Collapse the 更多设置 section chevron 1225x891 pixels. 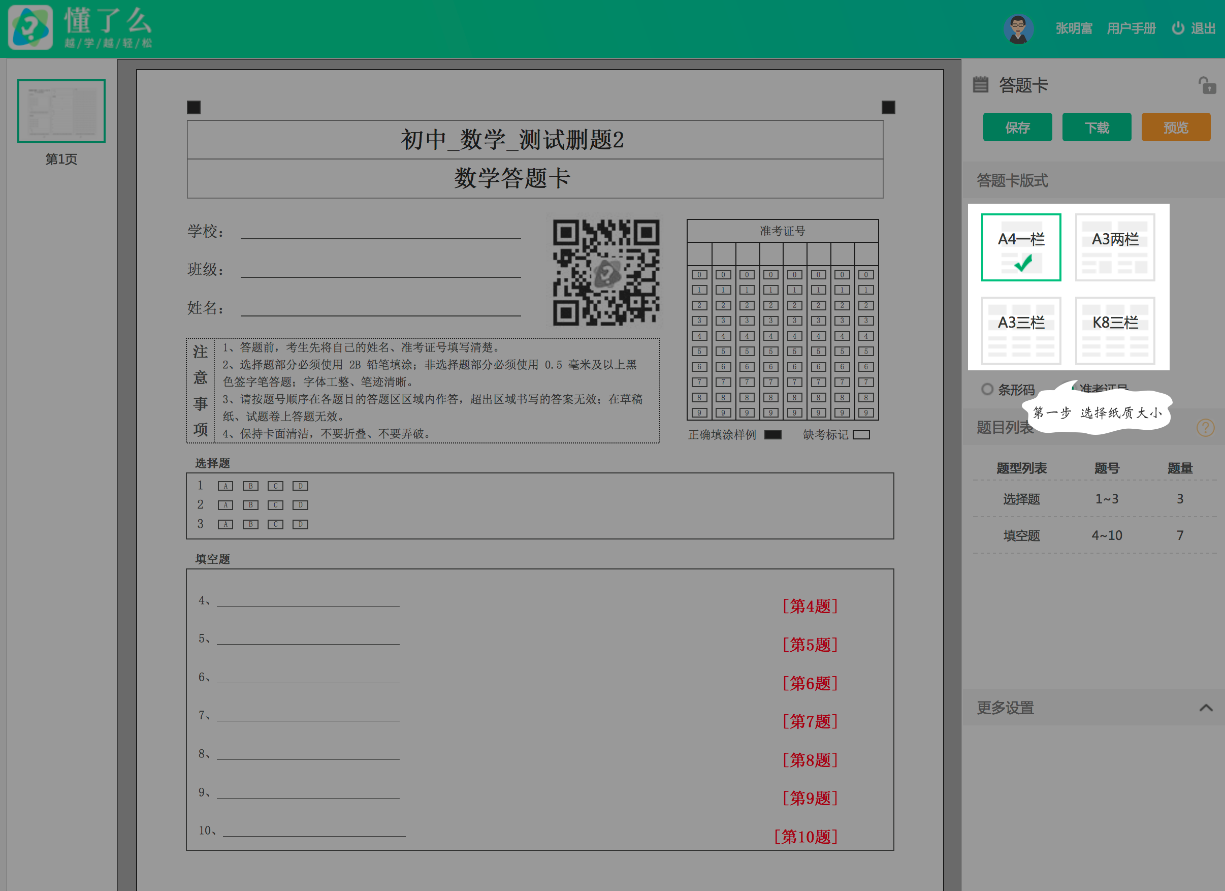pyautogui.click(x=1206, y=708)
